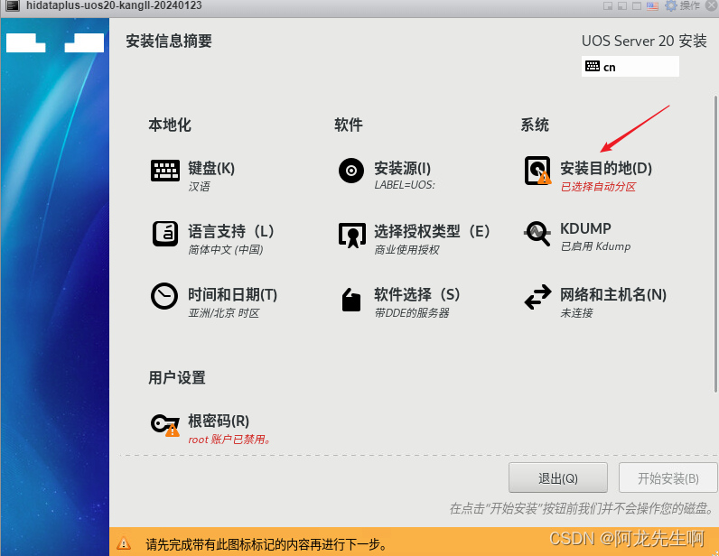
Task: Click the window title hidataplus-uos20-kangll-20240123
Action: coord(114,5)
